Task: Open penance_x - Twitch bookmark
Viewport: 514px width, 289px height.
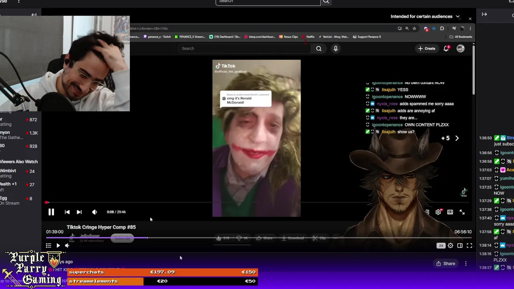Action: 157,37
